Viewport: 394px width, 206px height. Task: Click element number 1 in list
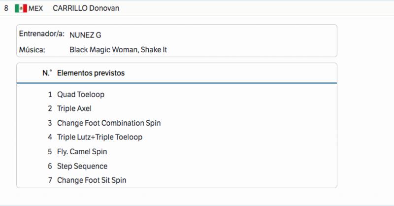[x=50, y=95]
